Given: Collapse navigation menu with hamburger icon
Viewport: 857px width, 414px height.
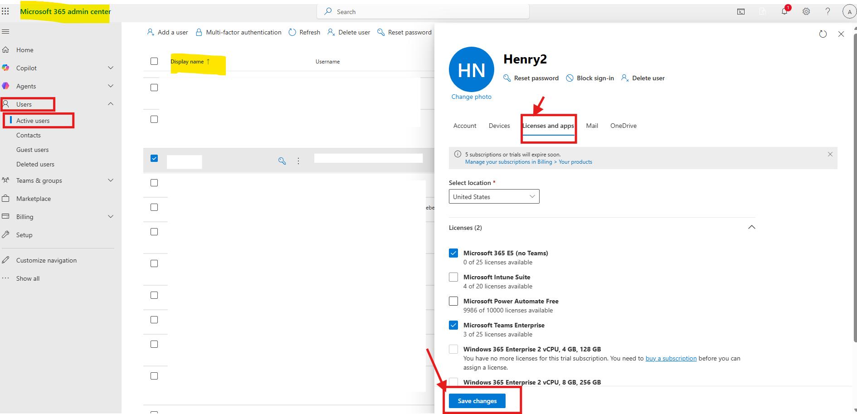Looking at the screenshot, I should click(5, 32).
